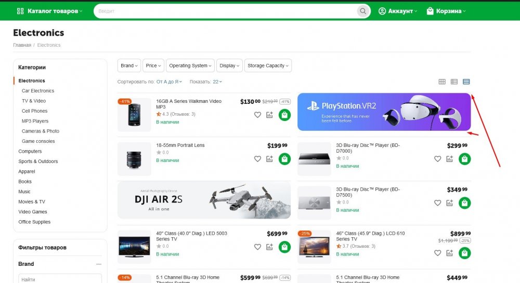Open Music category
Viewport: 520px width, 283px height.
pyautogui.click(x=24, y=192)
